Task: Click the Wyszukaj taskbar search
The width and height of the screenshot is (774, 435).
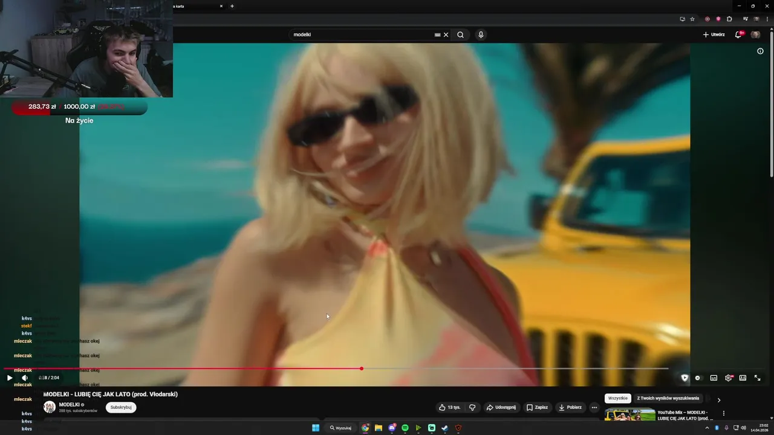Action: 341,428
